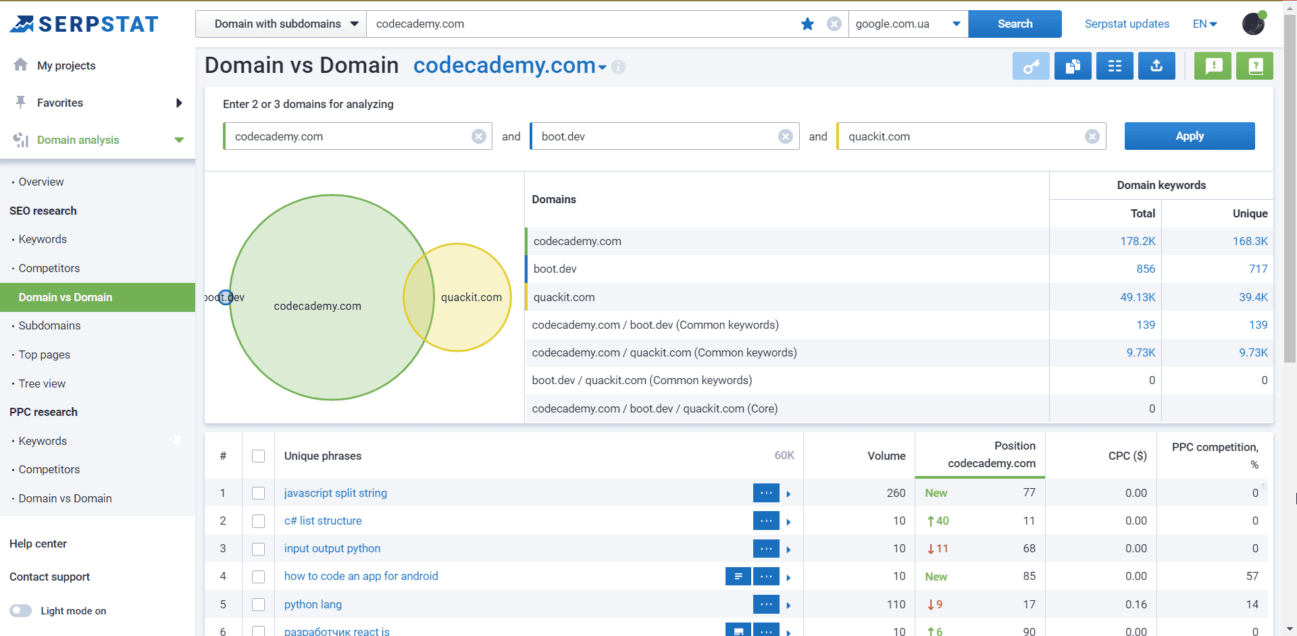The image size is (1297, 636).
Task: Clear the boot.dev domain field
Action: [x=786, y=136]
